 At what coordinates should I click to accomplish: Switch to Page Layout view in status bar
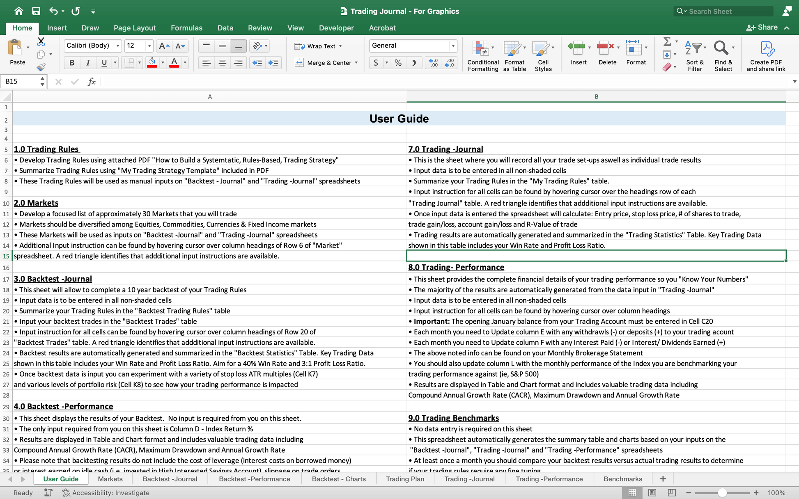(652, 492)
